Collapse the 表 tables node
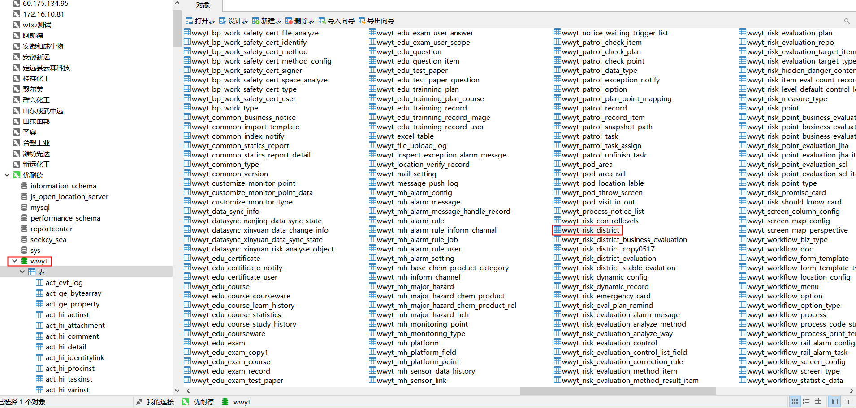The width and height of the screenshot is (856, 408). click(22, 272)
